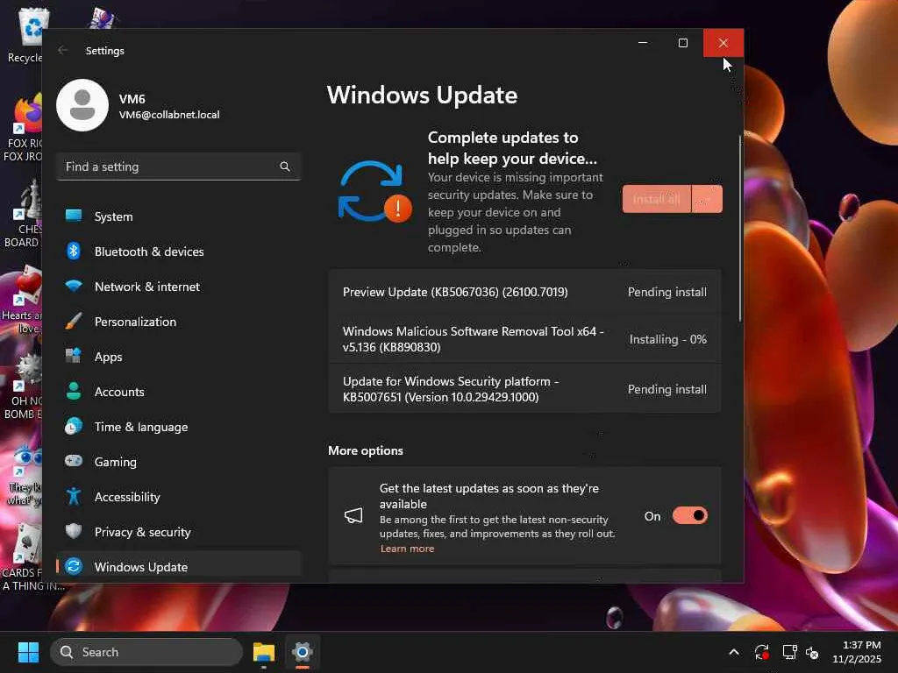Click the Windows Update page title
898x673 pixels.
pos(422,95)
